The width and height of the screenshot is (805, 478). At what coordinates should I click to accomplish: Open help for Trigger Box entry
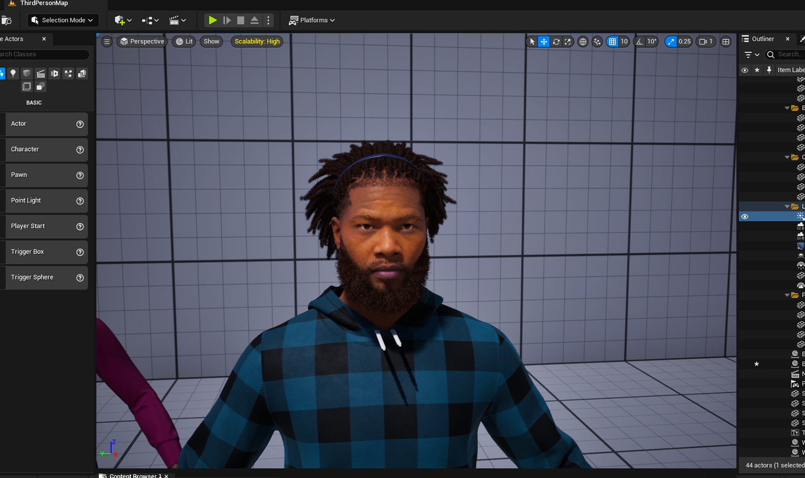[80, 252]
